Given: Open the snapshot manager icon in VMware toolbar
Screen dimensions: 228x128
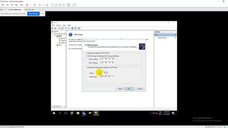Looking at the screenshot, I should (x=47, y=5).
